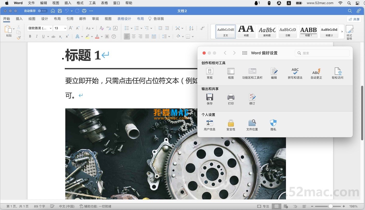Open Print (打印) preferences pane
This screenshot has width=365, height=210.
coord(231,99)
